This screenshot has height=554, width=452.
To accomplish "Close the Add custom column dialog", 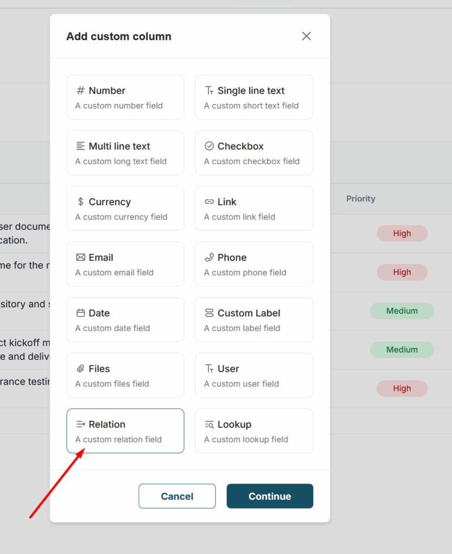I will (306, 36).
